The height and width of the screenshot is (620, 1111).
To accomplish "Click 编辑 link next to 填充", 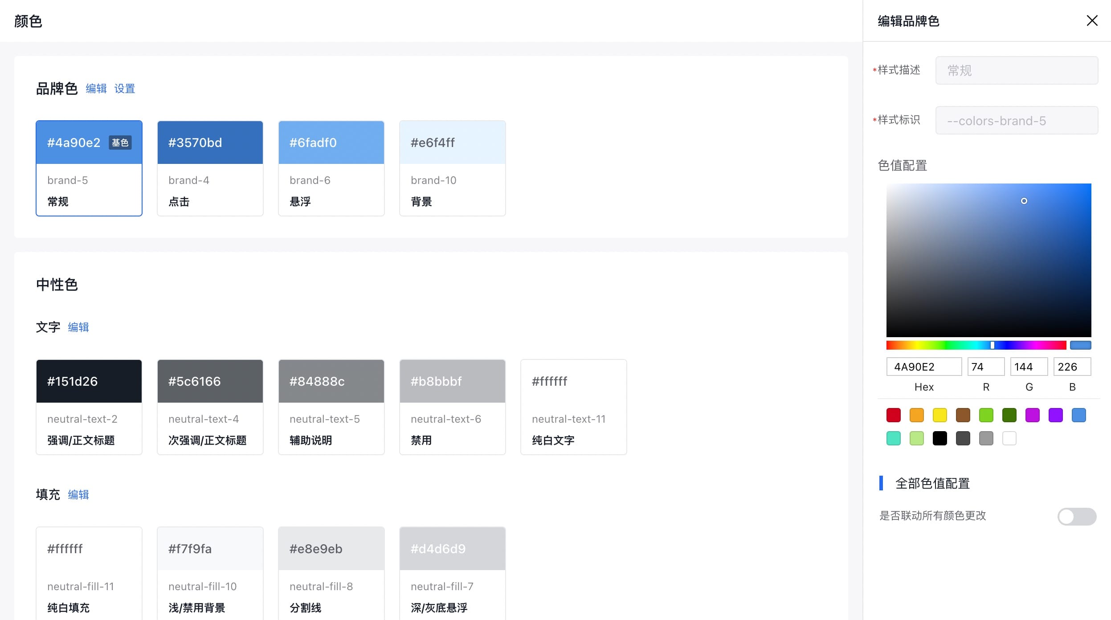I will (78, 495).
